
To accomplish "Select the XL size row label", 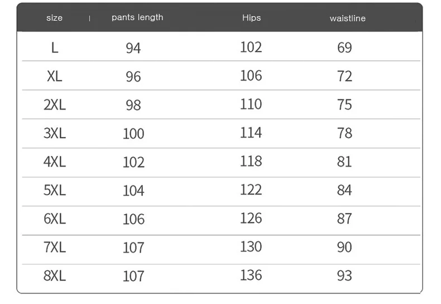I will [54, 76].
